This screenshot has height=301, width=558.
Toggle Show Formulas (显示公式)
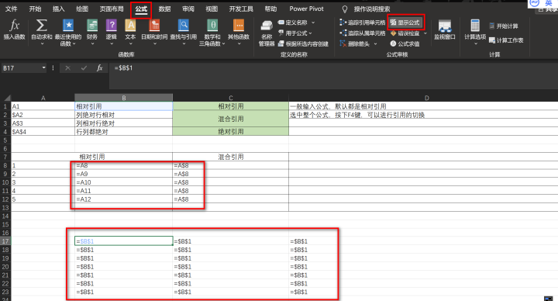pyautogui.click(x=405, y=22)
